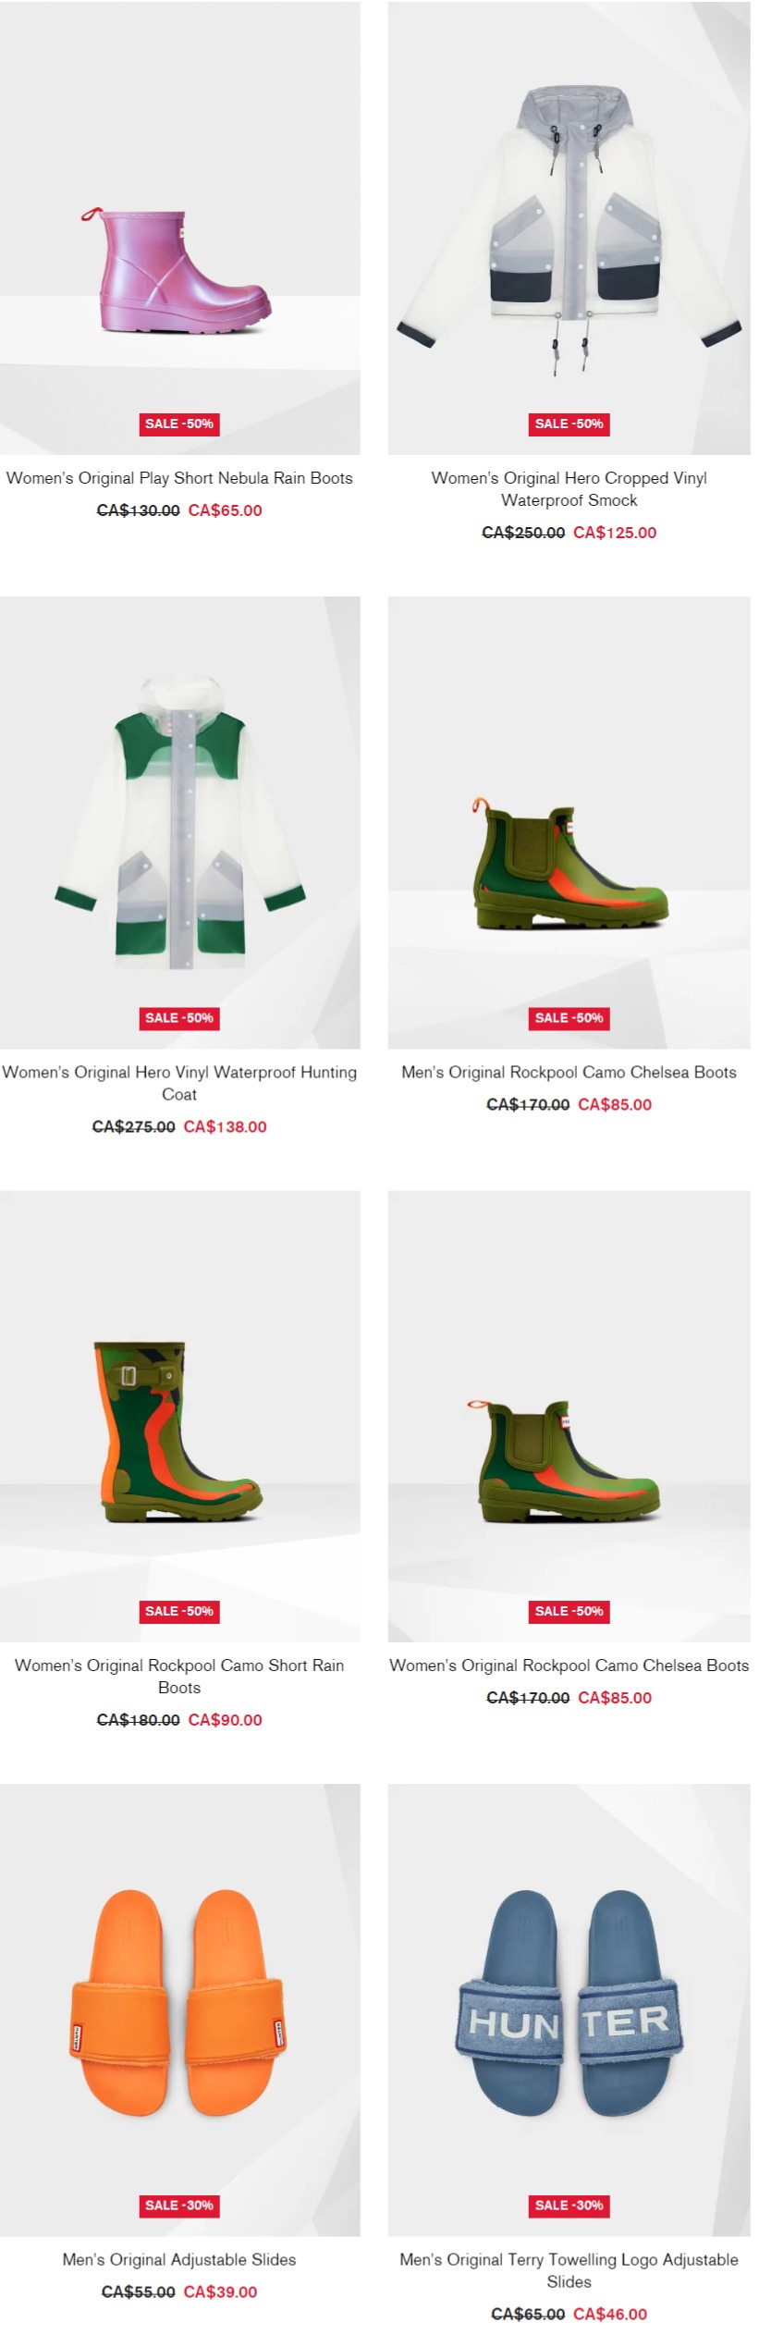Click SALE -30% badge on orange slides

(x=179, y=2206)
